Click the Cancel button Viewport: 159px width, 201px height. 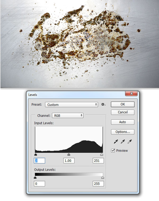[123, 112]
